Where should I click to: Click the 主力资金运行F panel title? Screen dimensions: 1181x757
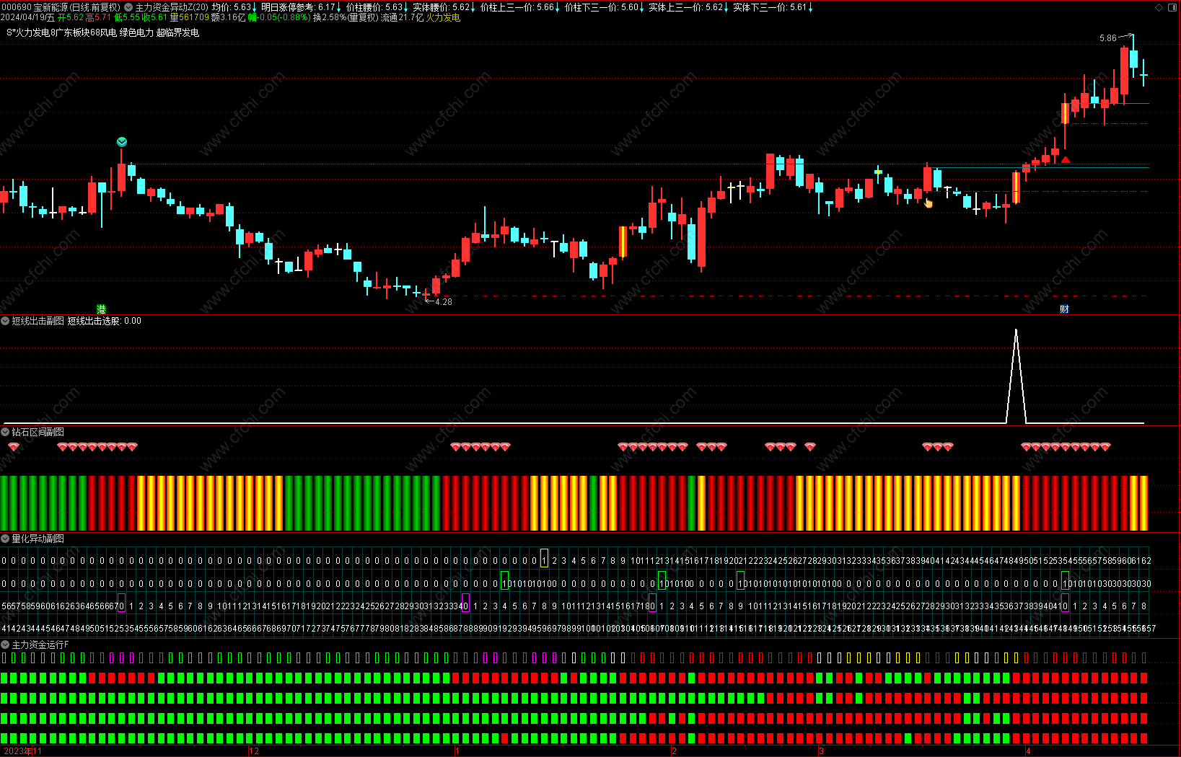pos(40,645)
